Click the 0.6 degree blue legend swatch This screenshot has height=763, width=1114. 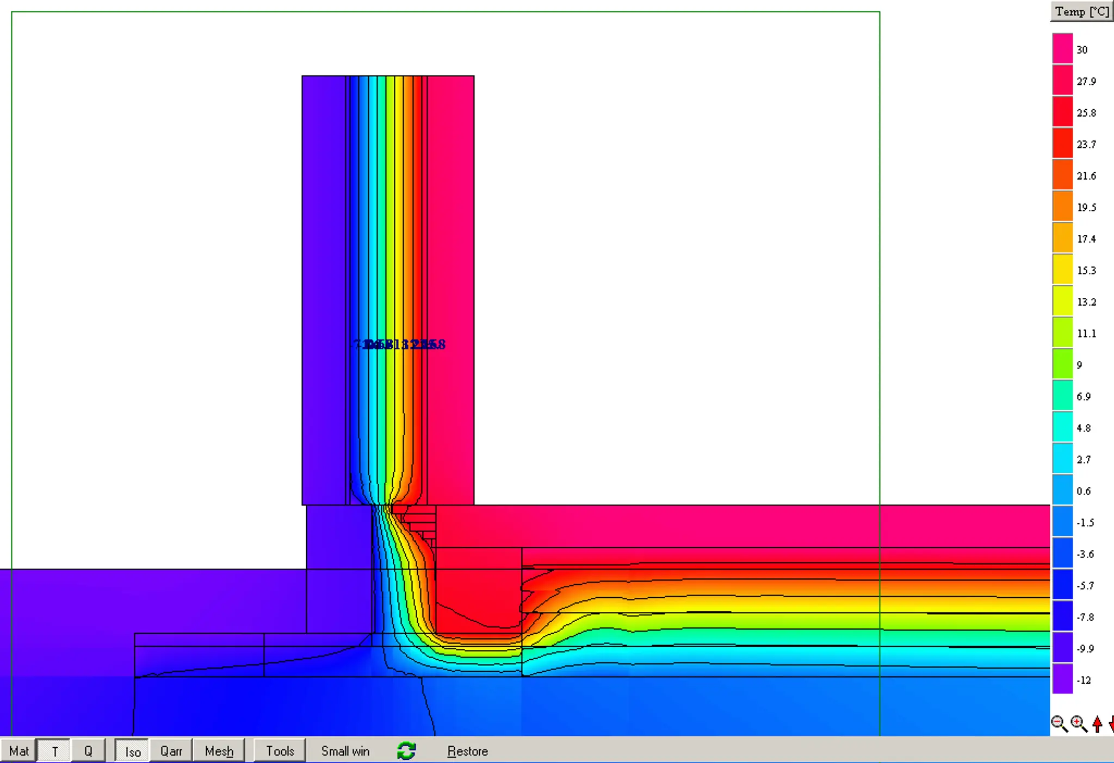[x=1062, y=490]
